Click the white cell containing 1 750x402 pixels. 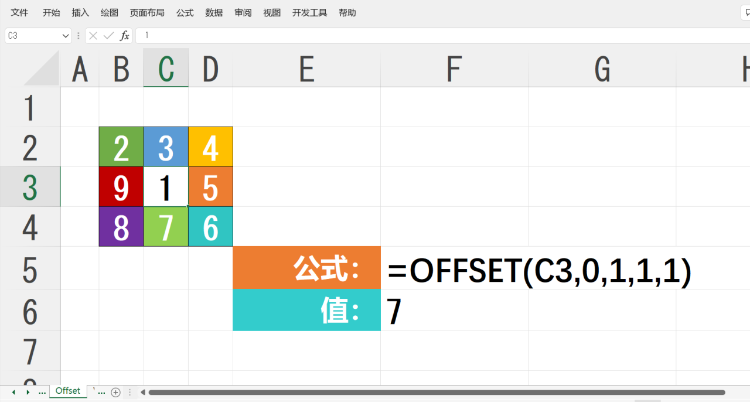pos(166,187)
